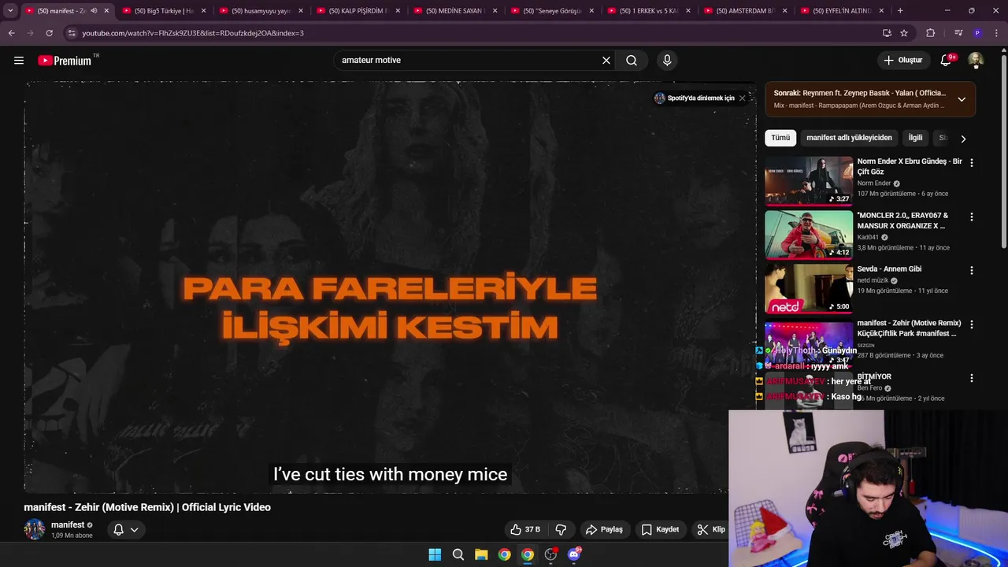Open MONCLER 2.0 video thumbnail
This screenshot has height=567, width=1008.
click(x=809, y=234)
